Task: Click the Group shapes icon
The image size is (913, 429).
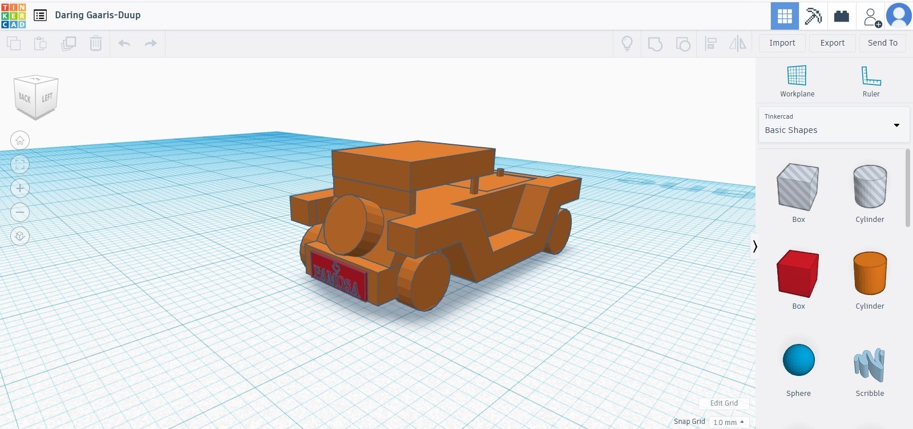Action: pos(655,43)
